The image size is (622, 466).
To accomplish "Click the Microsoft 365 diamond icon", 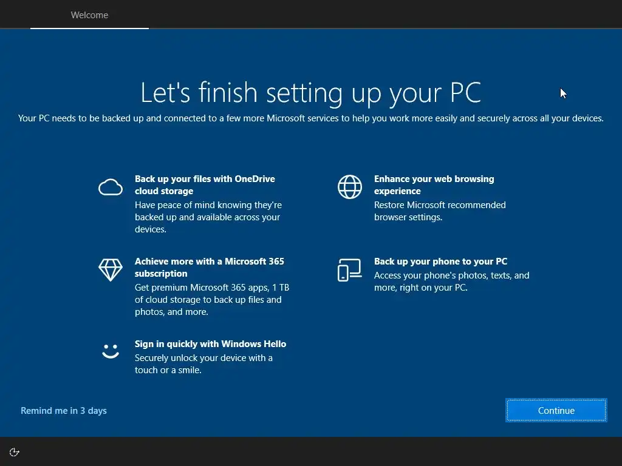I will click(111, 270).
